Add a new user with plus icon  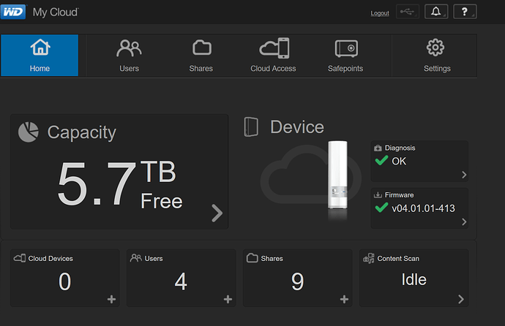coord(228,299)
